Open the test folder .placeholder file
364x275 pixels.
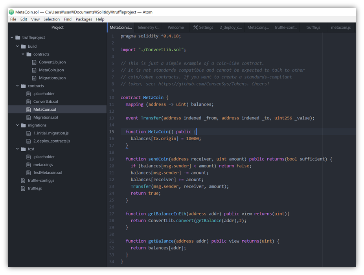click(44, 157)
